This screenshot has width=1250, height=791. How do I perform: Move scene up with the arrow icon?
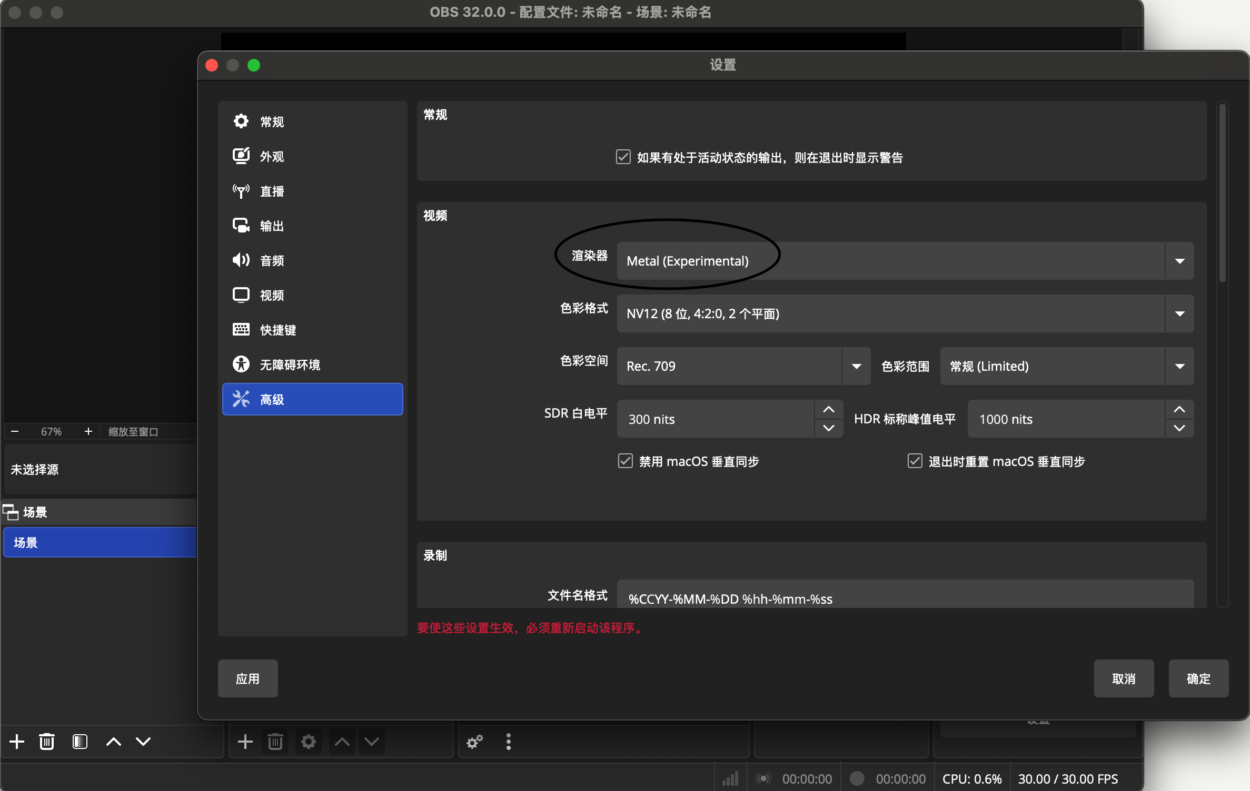(x=113, y=742)
